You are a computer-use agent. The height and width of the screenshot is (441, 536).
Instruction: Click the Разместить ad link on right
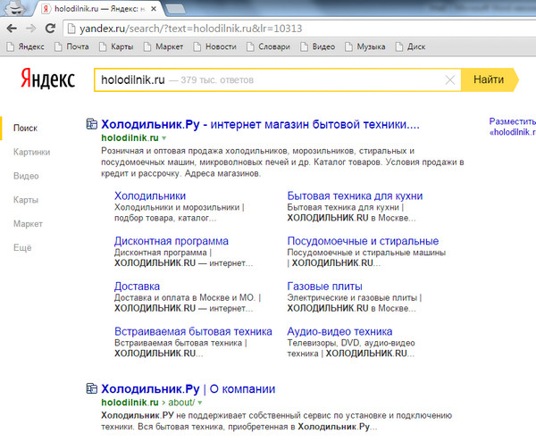click(513, 127)
